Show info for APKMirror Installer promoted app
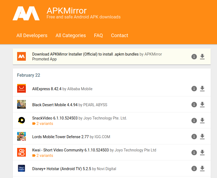Image resolution: width=217 pixels, height=178 pixels. tap(194, 57)
